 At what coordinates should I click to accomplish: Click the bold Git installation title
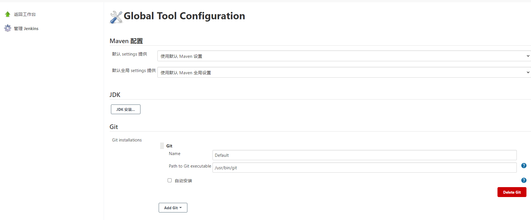[x=169, y=146]
